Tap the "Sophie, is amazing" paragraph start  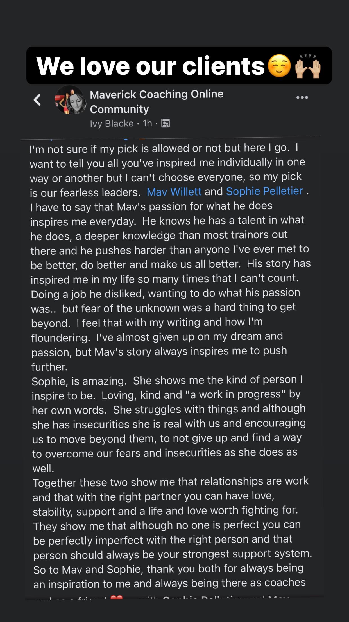click(79, 381)
